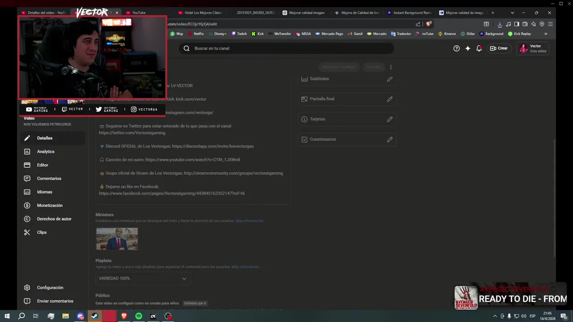
Task: Click Más información link under Playlists
Action: (x=245, y=267)
